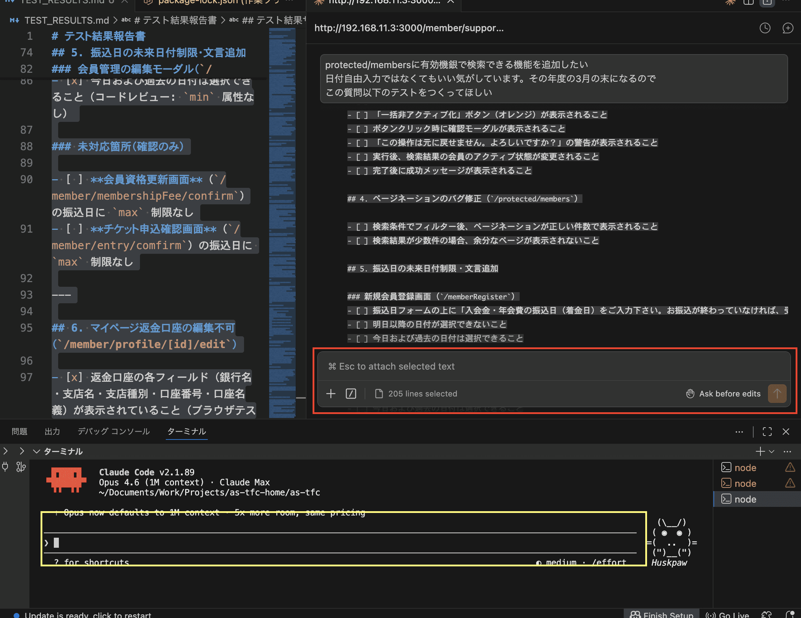Toggle 205 lines selected attachment
Screen dimensions: 801x618
(x=416, y=394)
